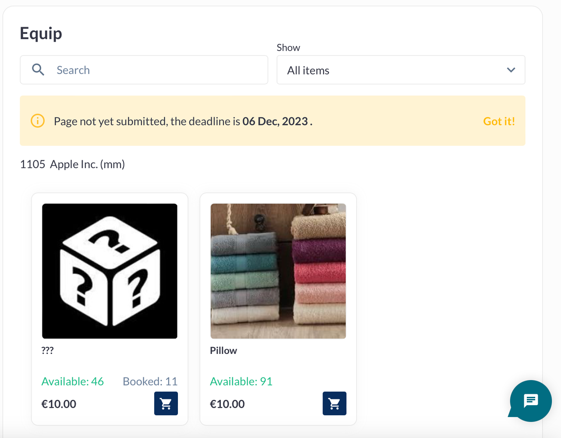Open the mystery box ??? thumbnail

click(110, 271)
